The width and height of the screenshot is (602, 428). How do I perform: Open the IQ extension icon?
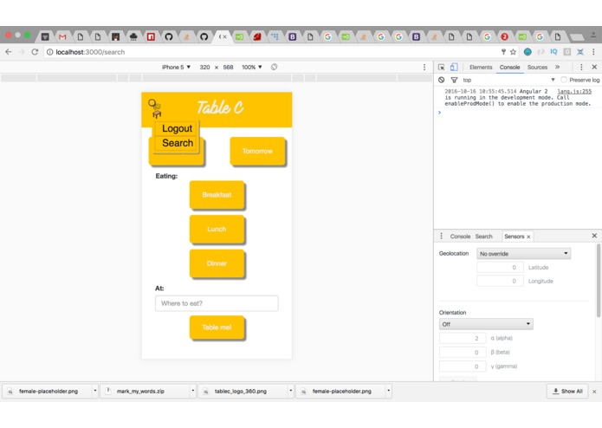tap(553, 52)
